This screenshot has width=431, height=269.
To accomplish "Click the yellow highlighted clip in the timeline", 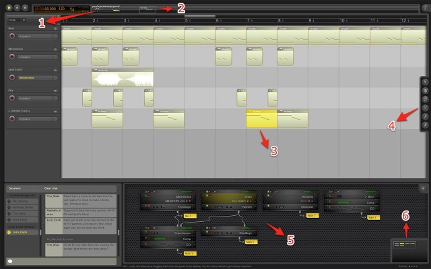I will coord(261,120).
